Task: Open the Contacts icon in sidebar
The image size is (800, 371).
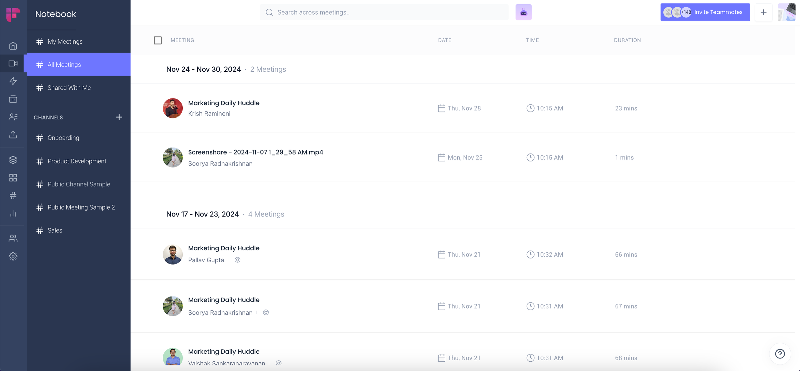Action: point(13,117)
